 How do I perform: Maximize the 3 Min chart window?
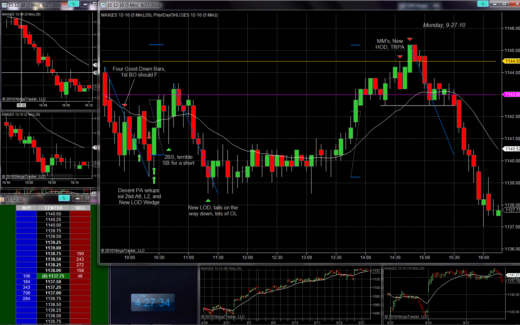[x=94, y=4]
